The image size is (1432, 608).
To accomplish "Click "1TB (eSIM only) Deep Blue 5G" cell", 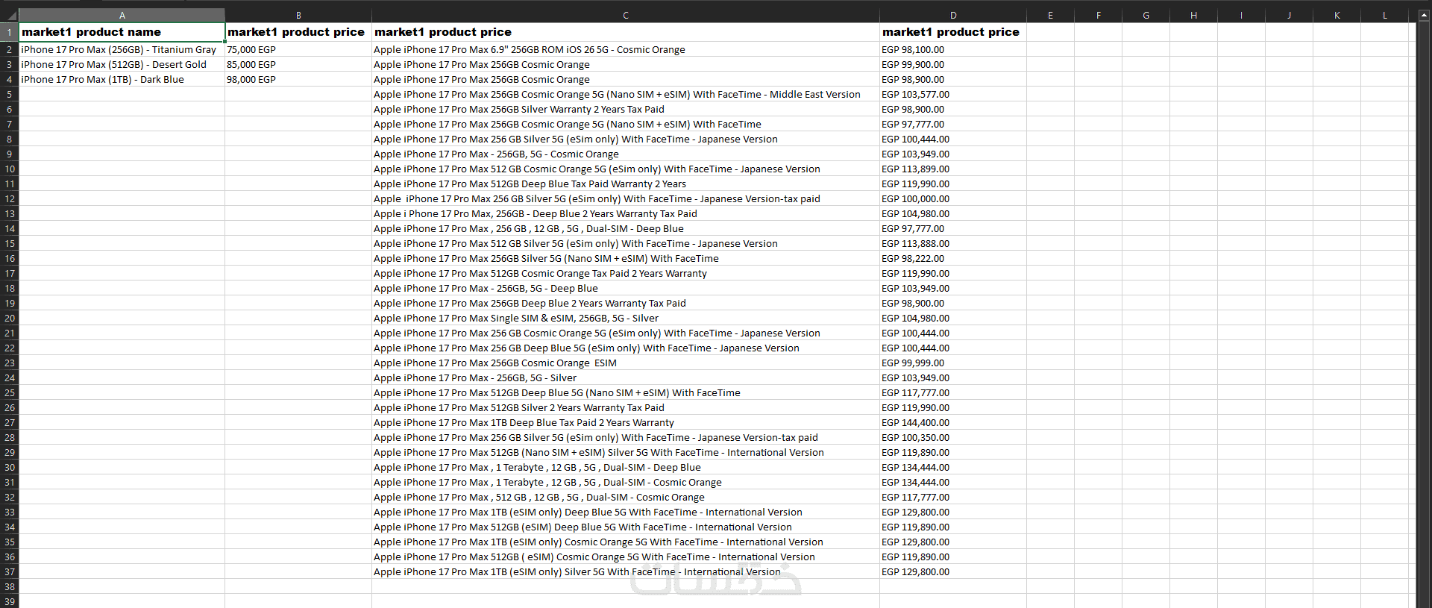I will click(x=626, y=512).
